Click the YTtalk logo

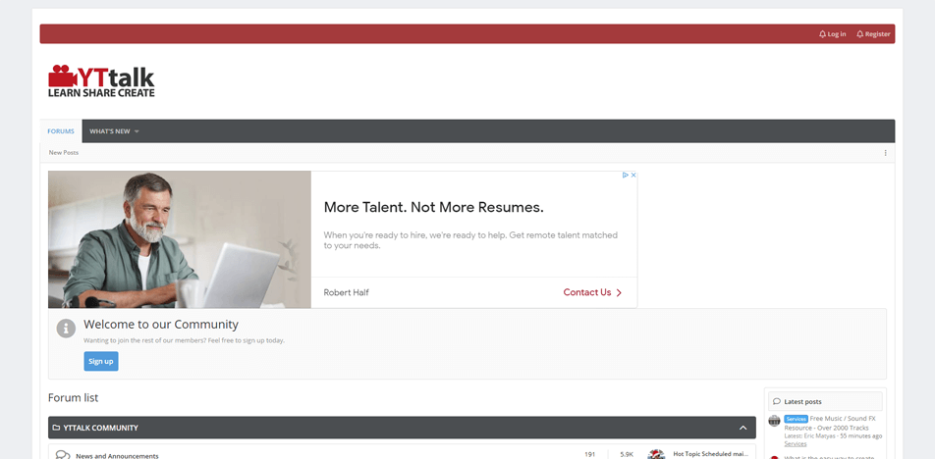(101, 81)
